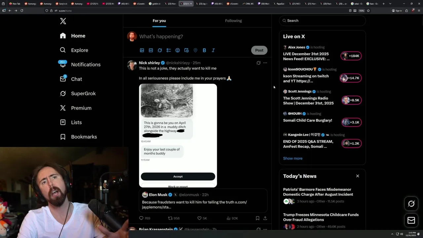The width and height of the screenshot is (423, 238).
Task: Join the +1.2K listeners badge
Action: tap(351, 143)
